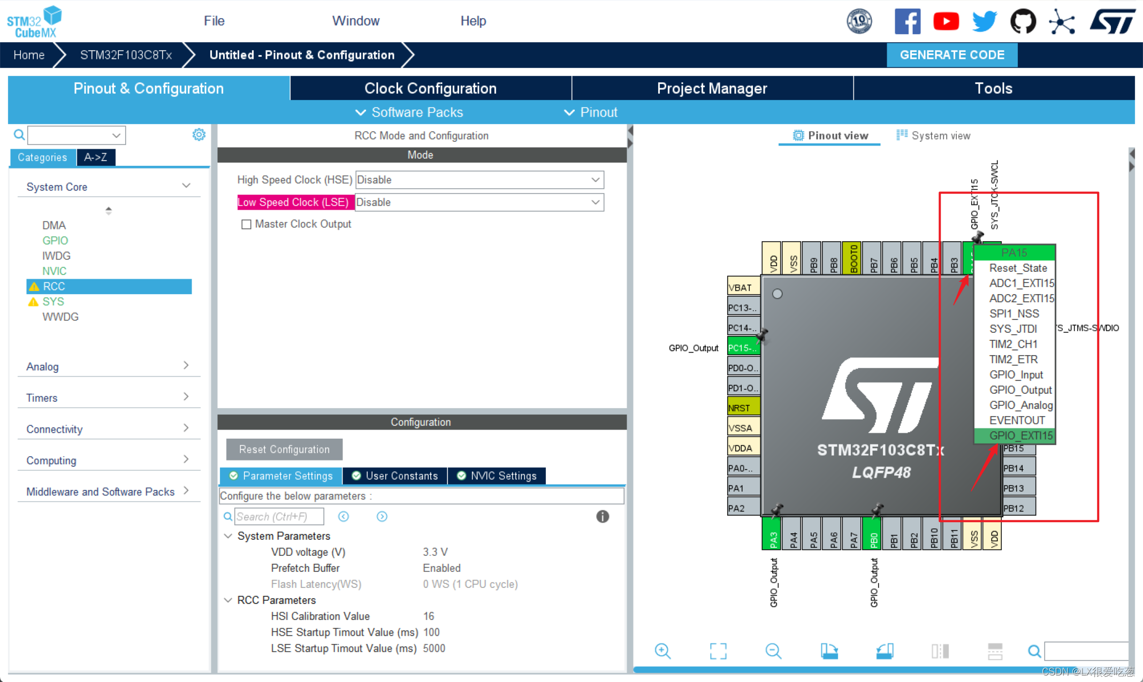Image resolution: width=1143 pixels, height=682 pixels.
Task: Switch to System view
Action: point(934,135)
